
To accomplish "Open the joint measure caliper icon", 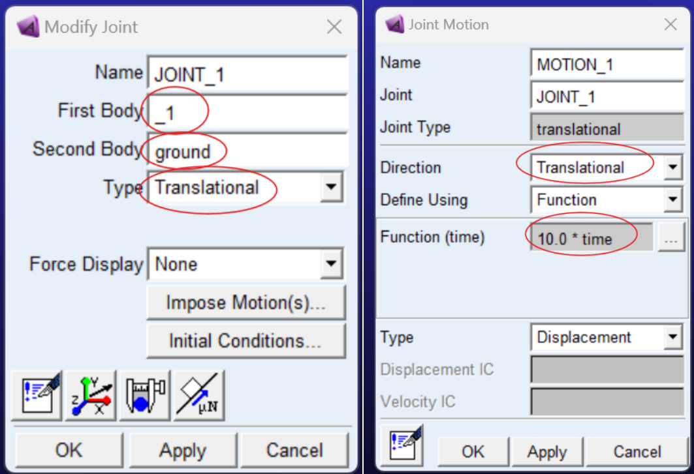I will coord(145,395).
